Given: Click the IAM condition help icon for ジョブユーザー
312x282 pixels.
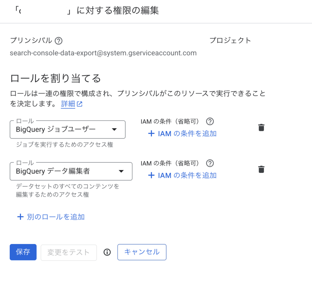Looking at the screenshot, I should [210, 122].
